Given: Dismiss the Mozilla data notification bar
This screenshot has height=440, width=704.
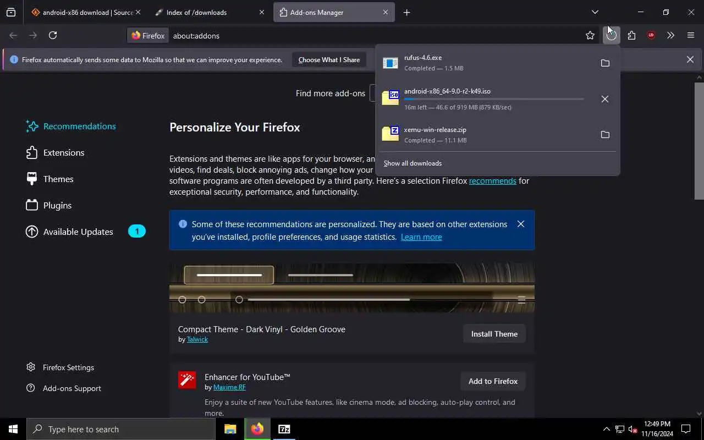Looking at the screenshot, I should tap(690, 59).
